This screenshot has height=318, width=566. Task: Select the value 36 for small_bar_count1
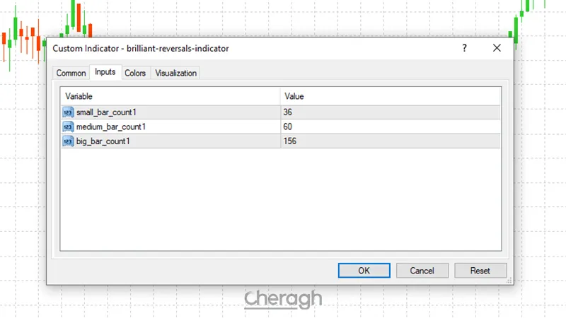[289, 112]
